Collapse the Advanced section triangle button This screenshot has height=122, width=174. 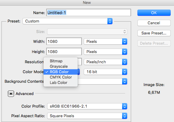pyautogui.click(x=11, y=94)
